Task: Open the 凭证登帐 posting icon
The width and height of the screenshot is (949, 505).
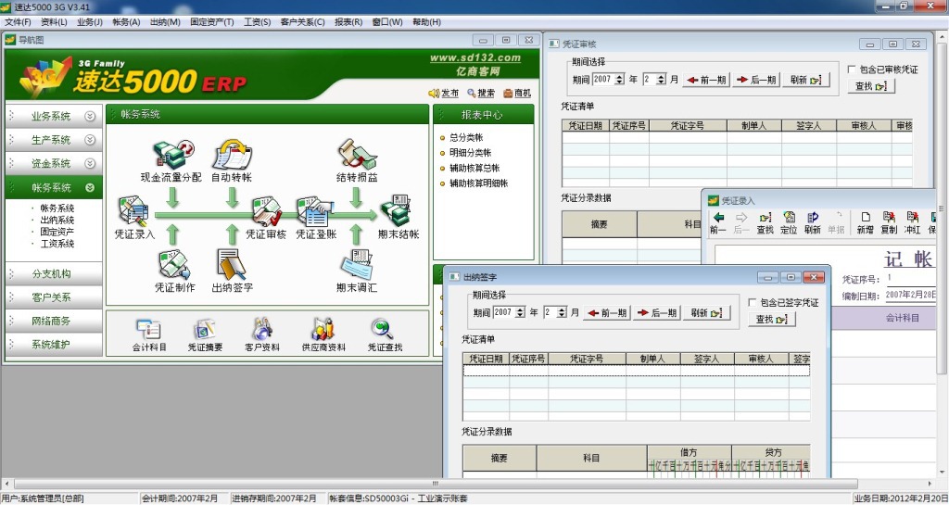Action: click(x=315, y=211)
